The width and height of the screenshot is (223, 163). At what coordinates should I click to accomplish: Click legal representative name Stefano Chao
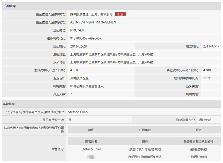(78, 112)
